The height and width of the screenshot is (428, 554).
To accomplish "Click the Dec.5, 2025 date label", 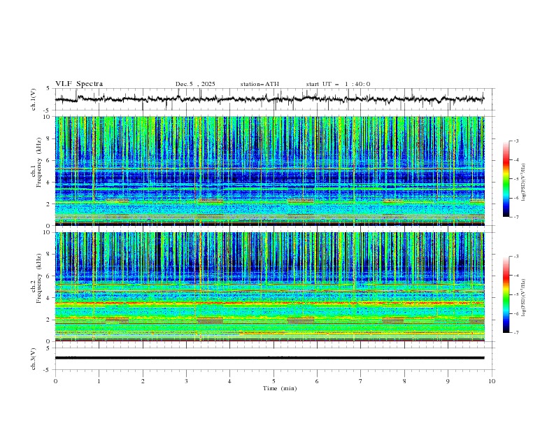I will pyautogui.click(x=195, y=84).
